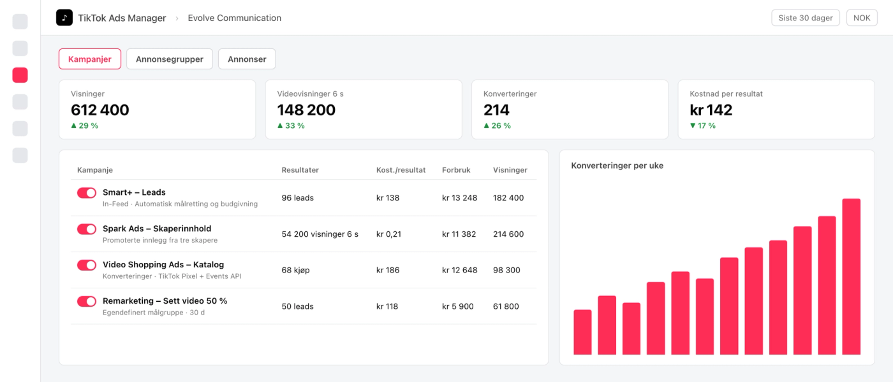Click the TikTok logo icon
The image size is (893, 382).
coord(64,18)
